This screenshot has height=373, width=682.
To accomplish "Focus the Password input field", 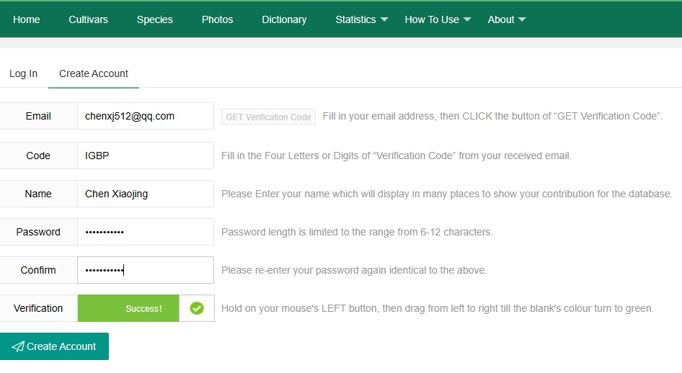I will click(x=146, y=232).
